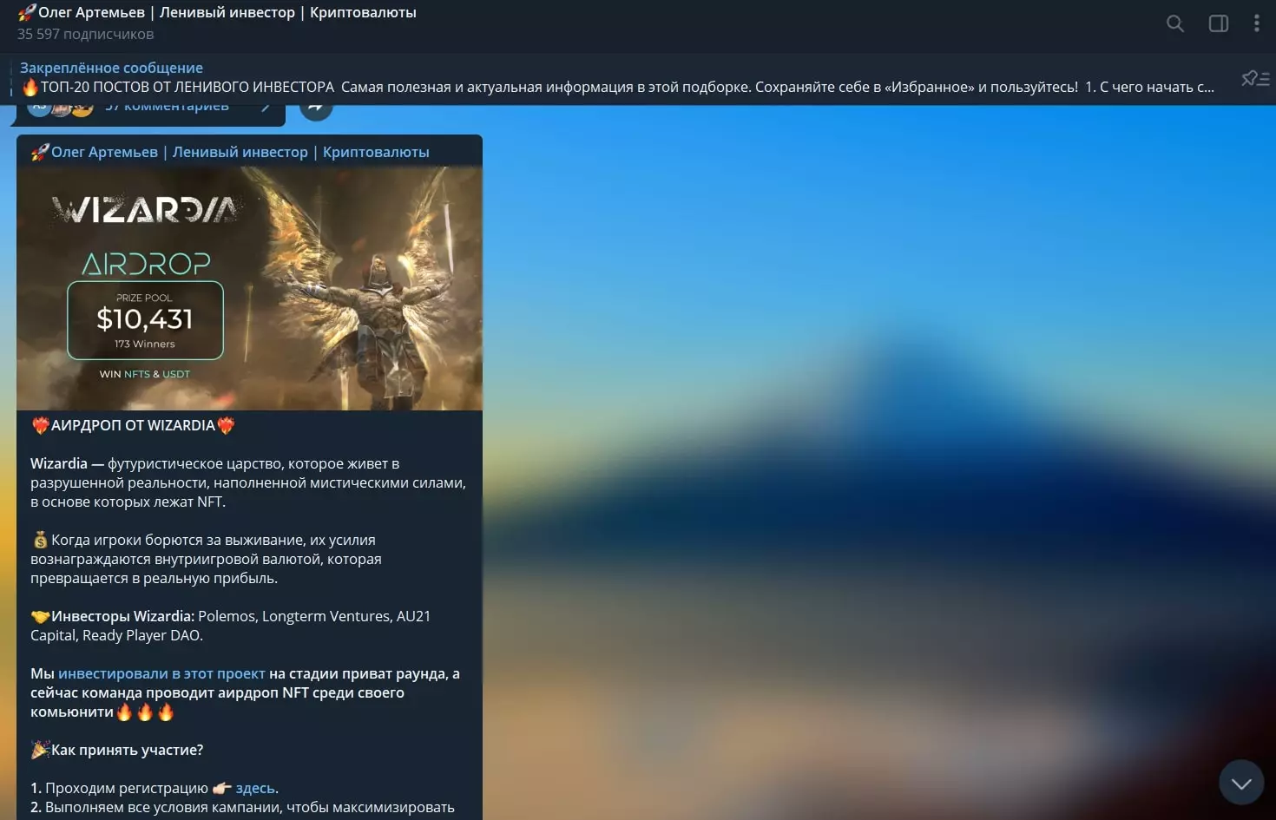Image resolution: width=1276 pixels, height=820 pixels.
Task: Open the Wizardia Airdrop image
Action: pos(249,288)
